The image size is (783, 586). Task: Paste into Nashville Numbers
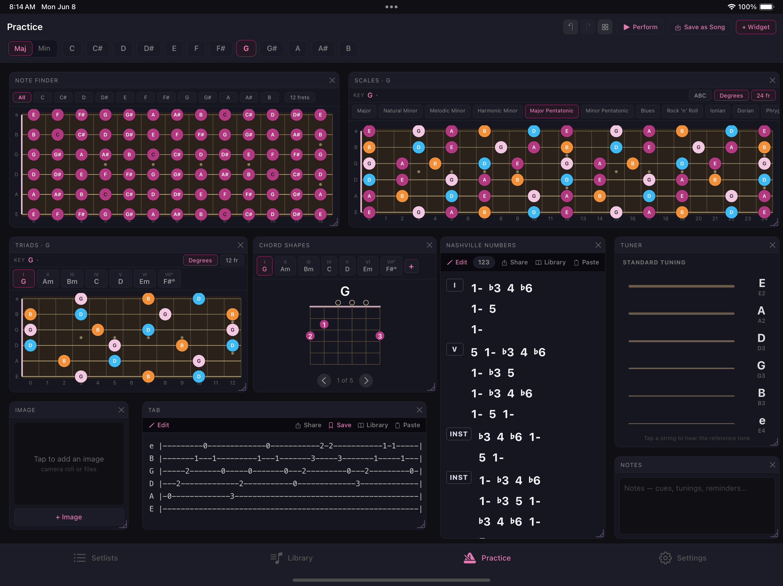pos(586,262)
